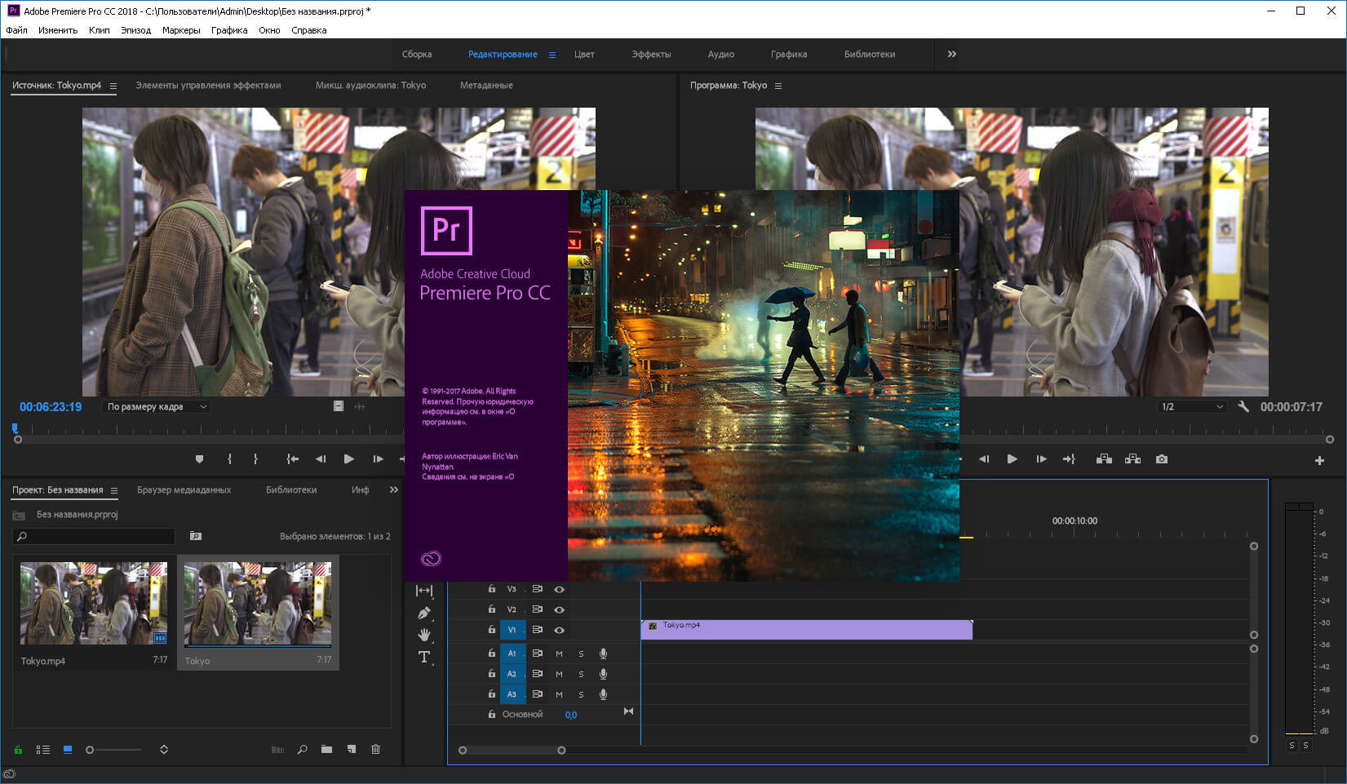Show more workspaces overflow chevron
The width and height of the screenshot is (1347, 784).
point(951,54)
